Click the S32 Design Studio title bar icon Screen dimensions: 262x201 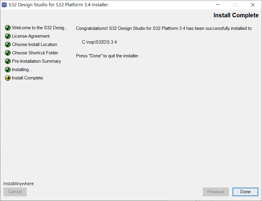point(4,5)
